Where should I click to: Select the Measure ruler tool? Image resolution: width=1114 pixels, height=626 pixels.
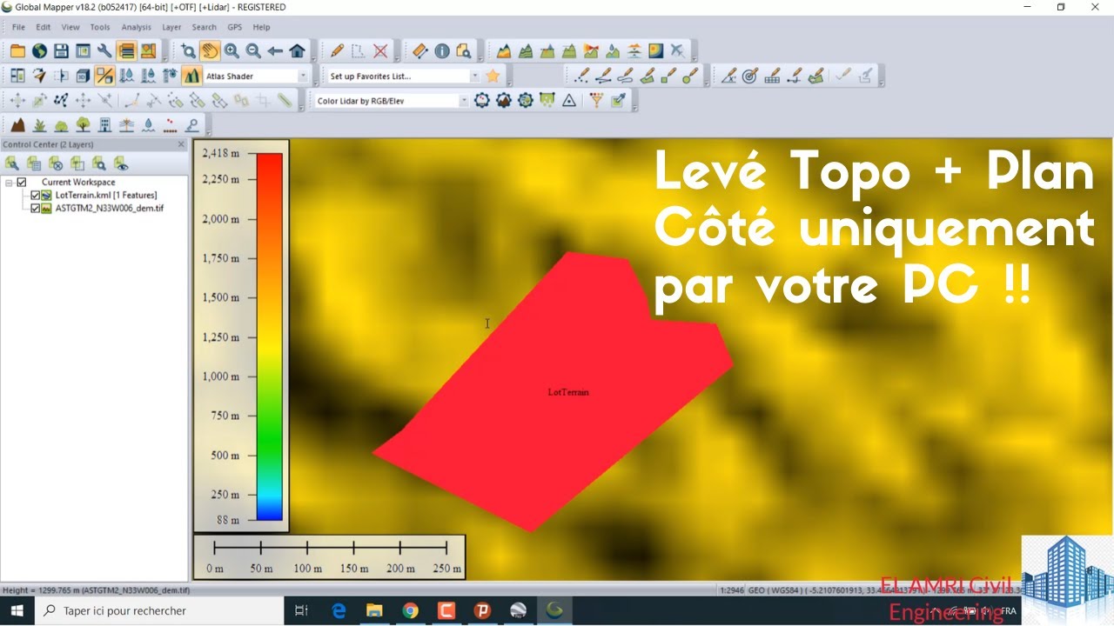[x=420, y=51]
